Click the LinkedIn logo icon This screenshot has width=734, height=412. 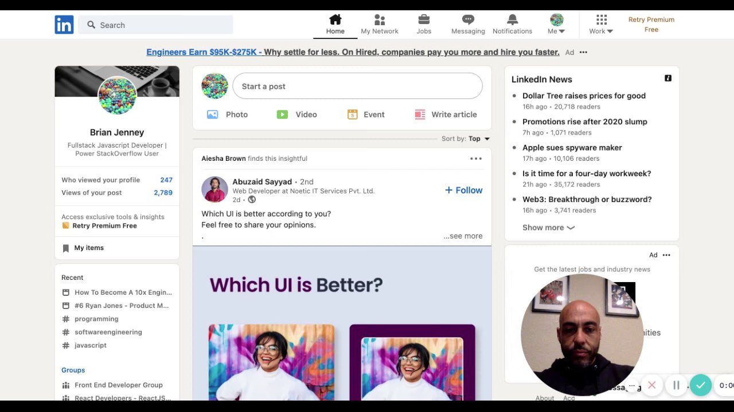64,25
